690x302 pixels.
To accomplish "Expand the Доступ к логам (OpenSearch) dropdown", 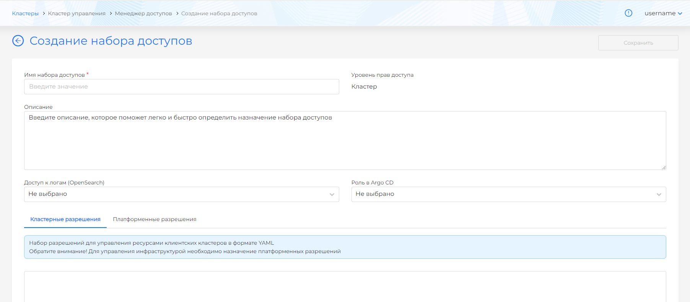I will coord(181,194).
